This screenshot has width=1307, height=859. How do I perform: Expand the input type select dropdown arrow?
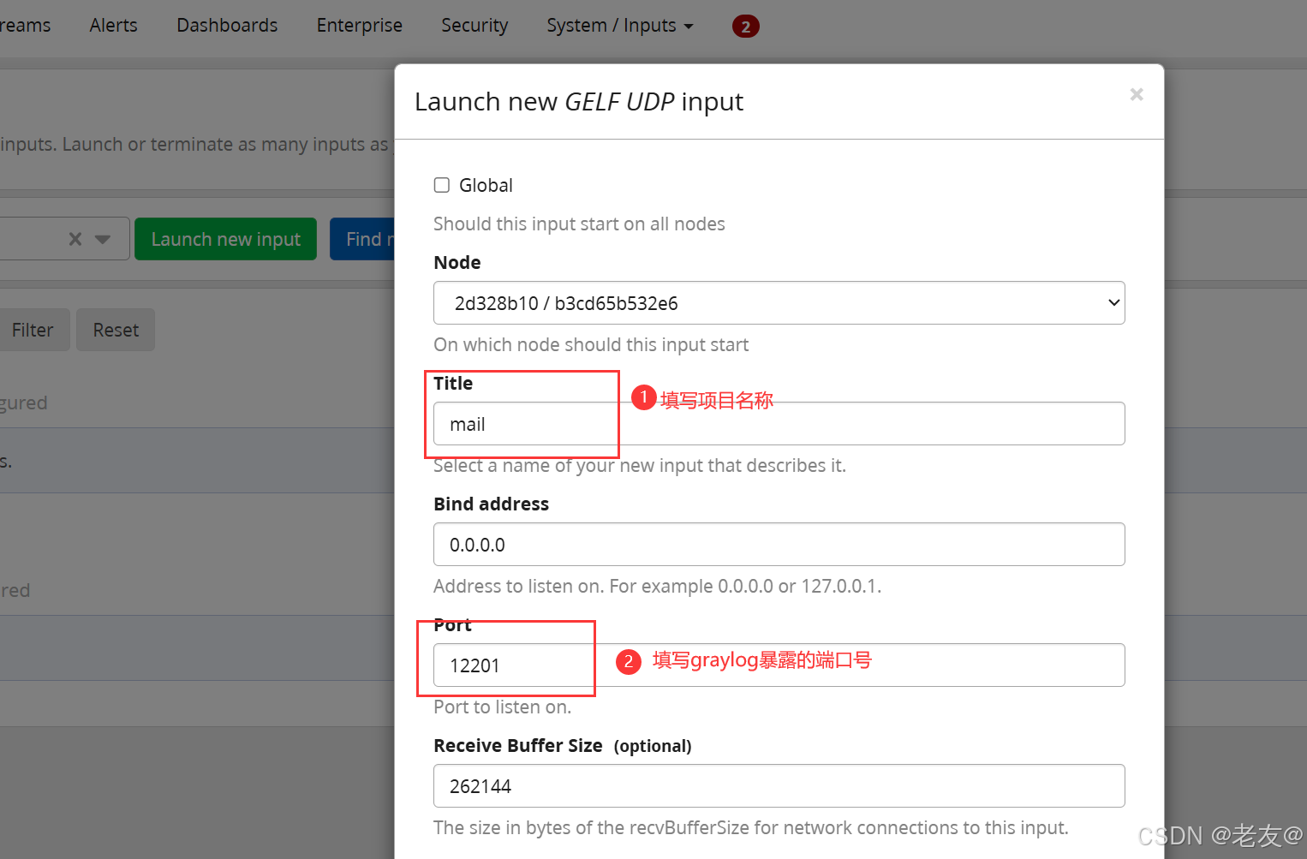point(103,239)
